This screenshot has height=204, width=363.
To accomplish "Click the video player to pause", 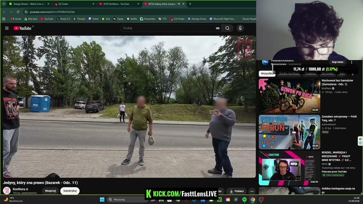I will point(129,107).
